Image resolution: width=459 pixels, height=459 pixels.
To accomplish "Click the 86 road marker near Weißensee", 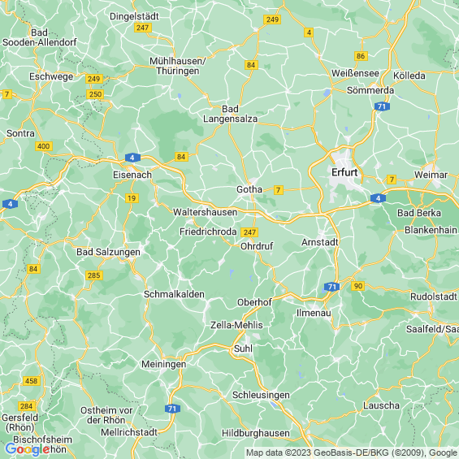I will pos(361,56).
